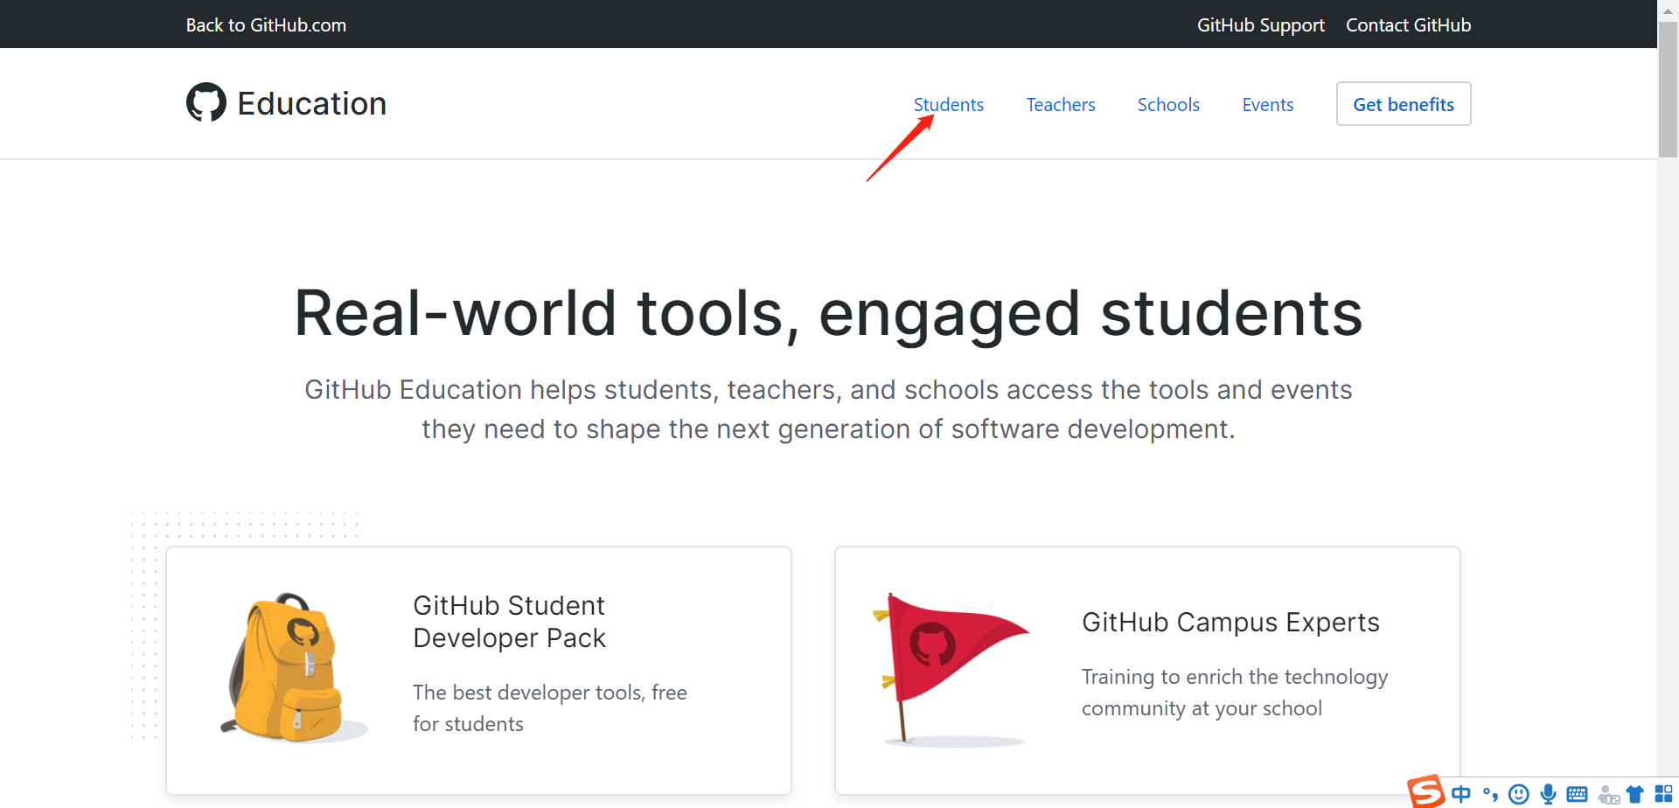Open the Sogou toolbox grid icon
1679x808 pixels.
click(1663, 794)
